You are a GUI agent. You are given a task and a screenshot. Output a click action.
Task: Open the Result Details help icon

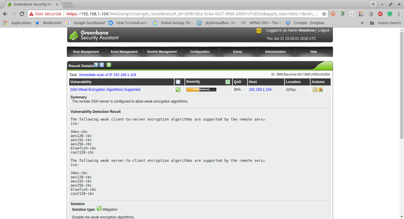click(96, 65)
